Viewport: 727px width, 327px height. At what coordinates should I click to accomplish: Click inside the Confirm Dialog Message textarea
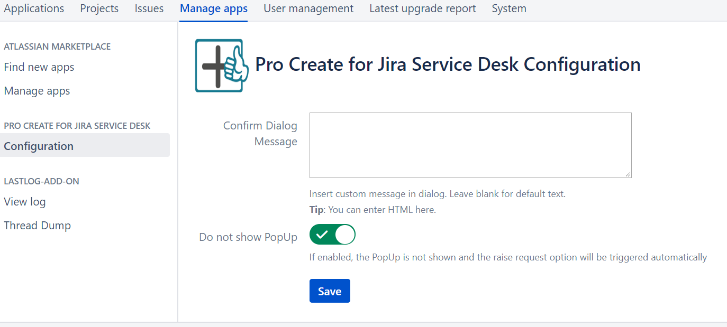(470, 145)
